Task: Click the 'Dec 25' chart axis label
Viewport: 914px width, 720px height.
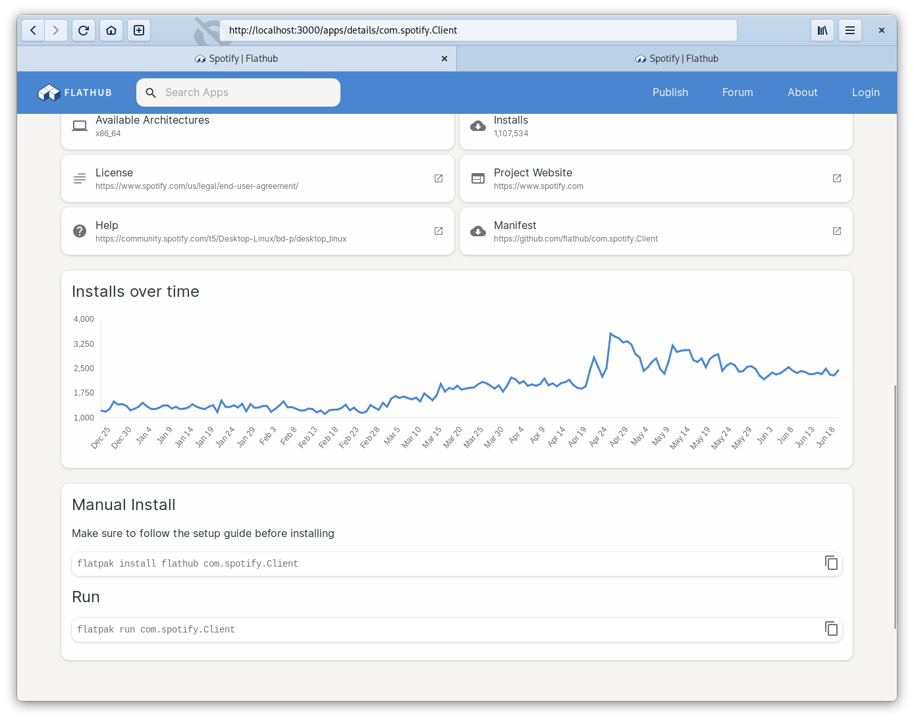Action: click(101, 438)
